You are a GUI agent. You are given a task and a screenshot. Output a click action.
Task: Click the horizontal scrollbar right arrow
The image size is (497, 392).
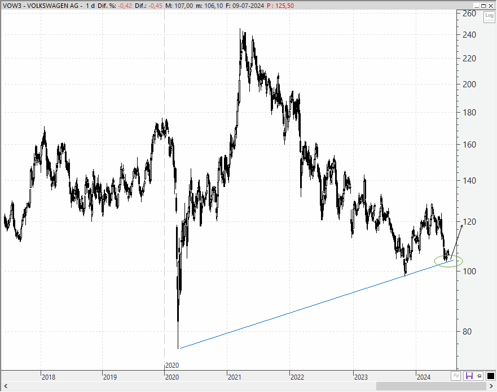[x=491, y=386]
